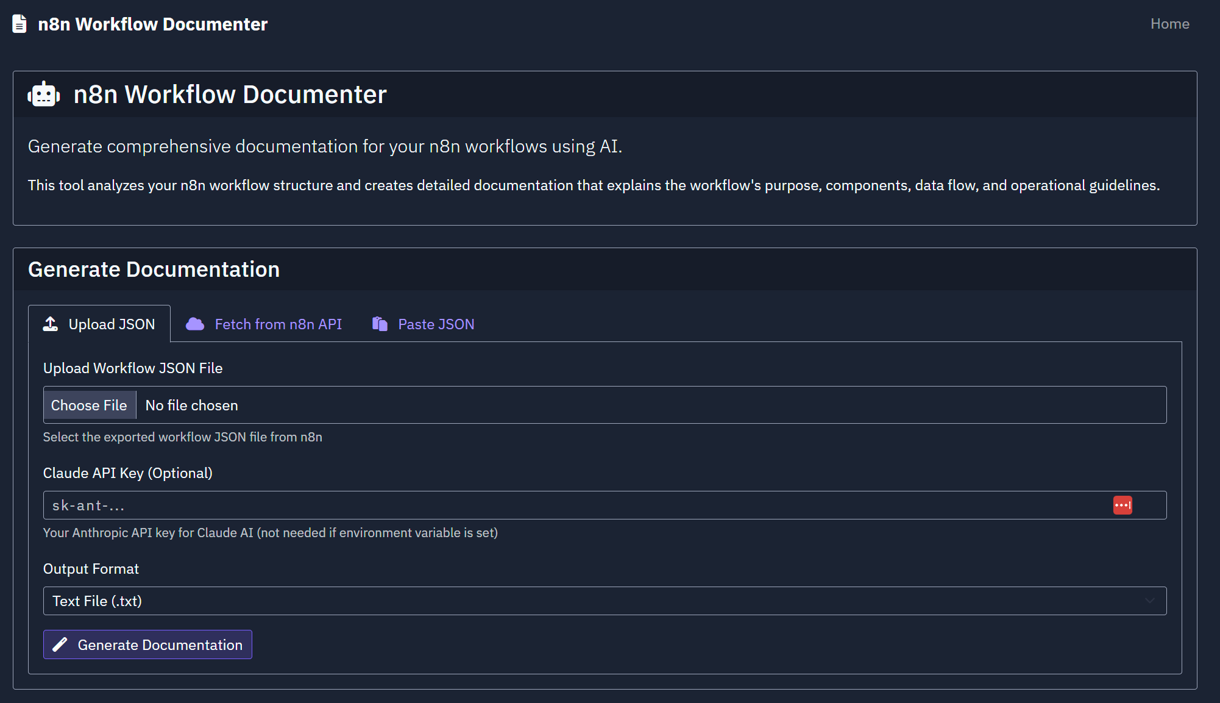Screen dimensions: 1220x703
Task: Open the Output Format dropdown
Action: tap(605, 601)
